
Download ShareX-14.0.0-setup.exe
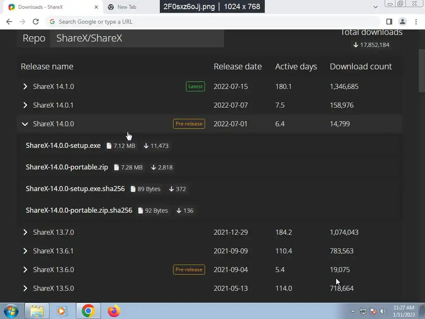pyautogui.click(x=63, y=145)
